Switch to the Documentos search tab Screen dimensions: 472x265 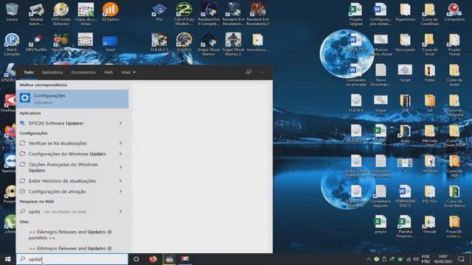(83, 72)
